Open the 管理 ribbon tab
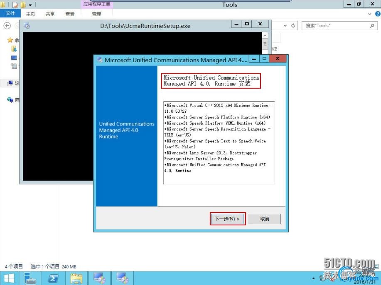The height and width of the screenshot is (285, 381). [x=96, y=14]
